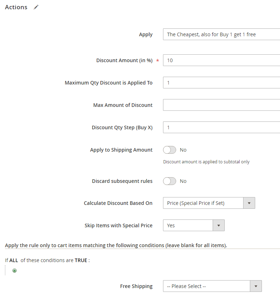Click the empty Max Amount of Discount field

(221, 105)
